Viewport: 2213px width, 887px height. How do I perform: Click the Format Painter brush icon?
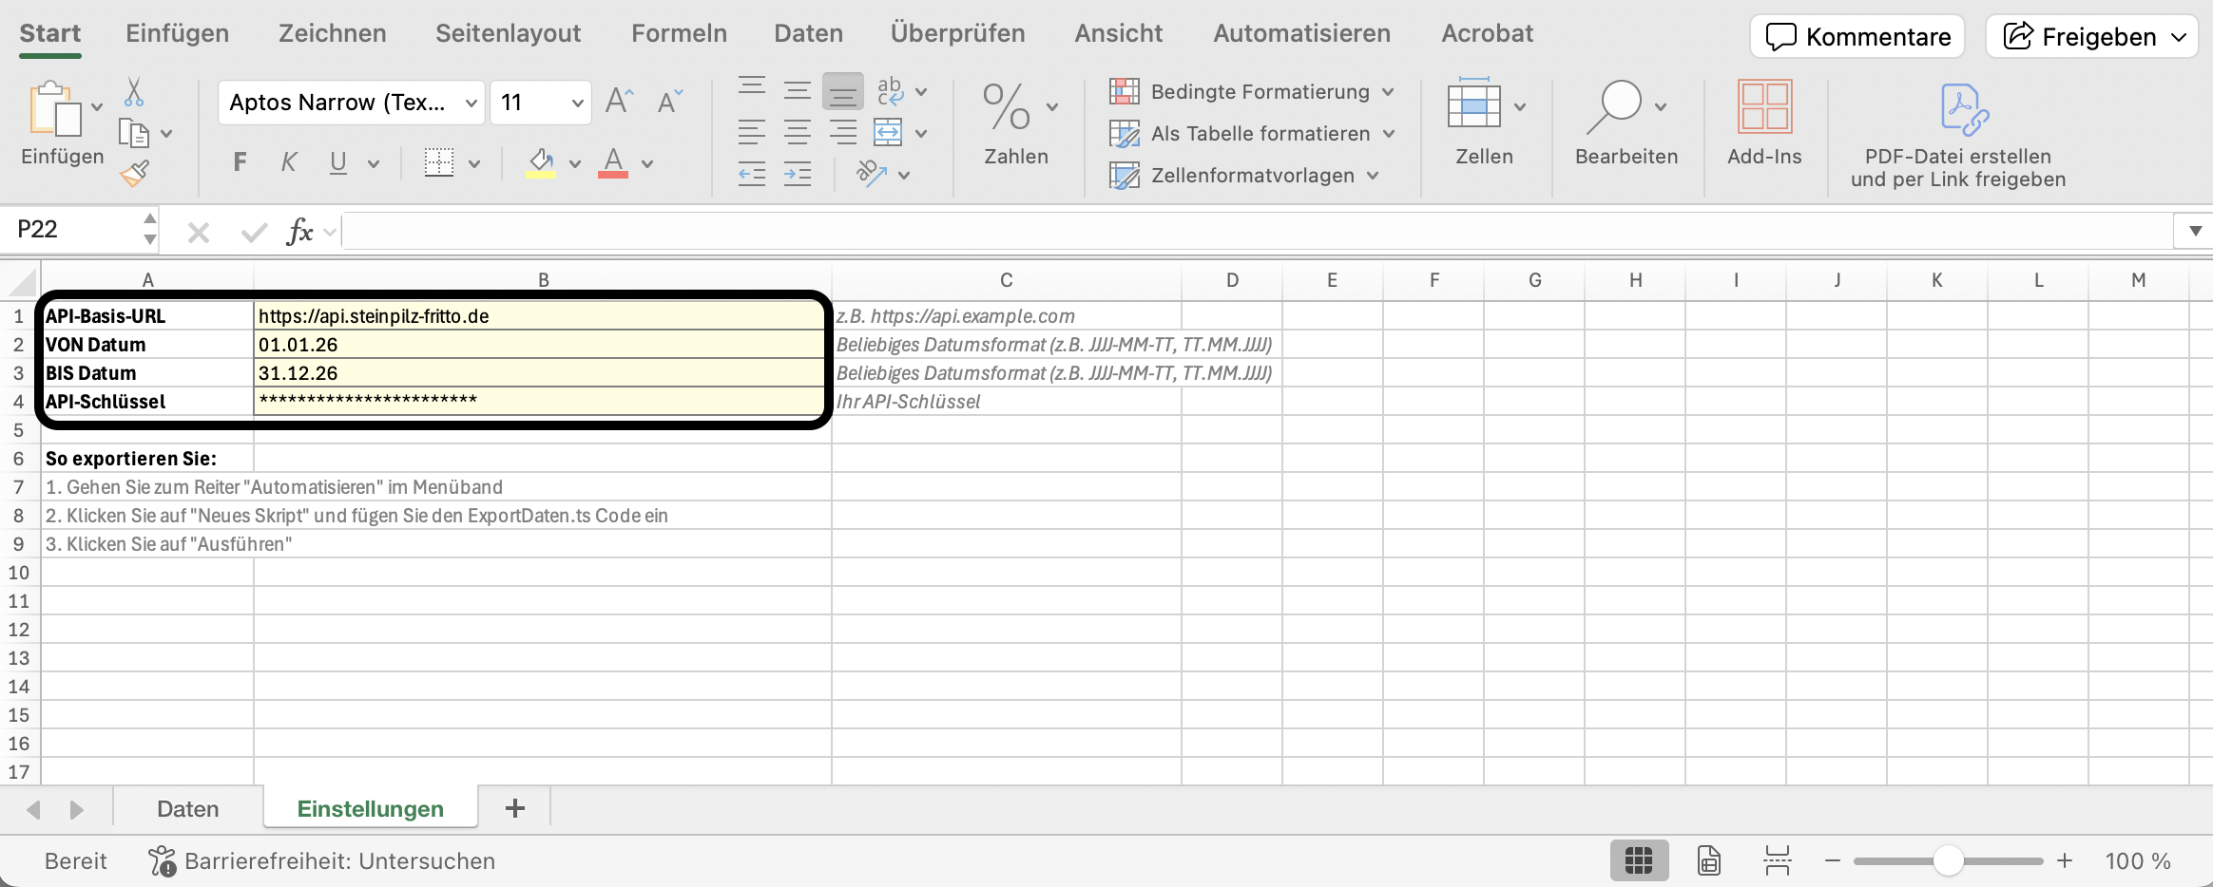(x=134, y=173)
